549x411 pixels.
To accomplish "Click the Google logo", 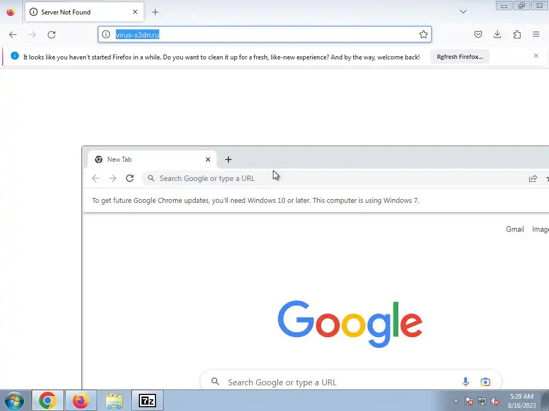I will (350, 324).
